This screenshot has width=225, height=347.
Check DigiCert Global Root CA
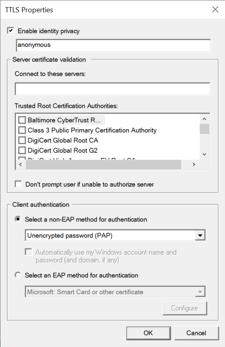pyautogui.click(x=22, y=140)
